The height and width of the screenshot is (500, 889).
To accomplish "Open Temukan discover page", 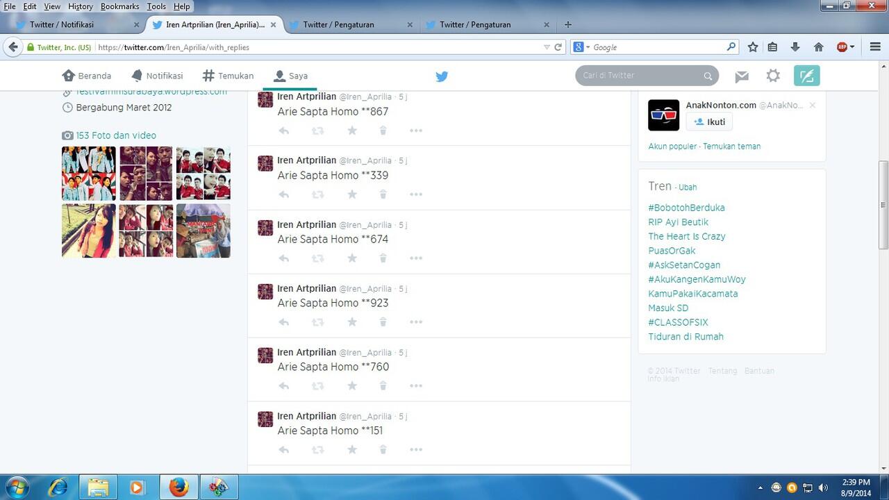I will 228,76.
